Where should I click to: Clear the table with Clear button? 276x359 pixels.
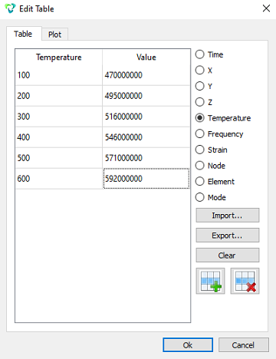coord(228,255)
